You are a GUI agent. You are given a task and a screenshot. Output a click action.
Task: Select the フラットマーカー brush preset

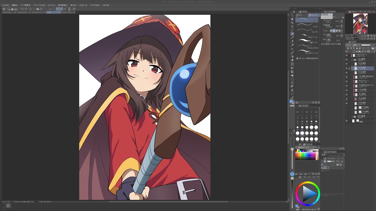tap(307, 36)
